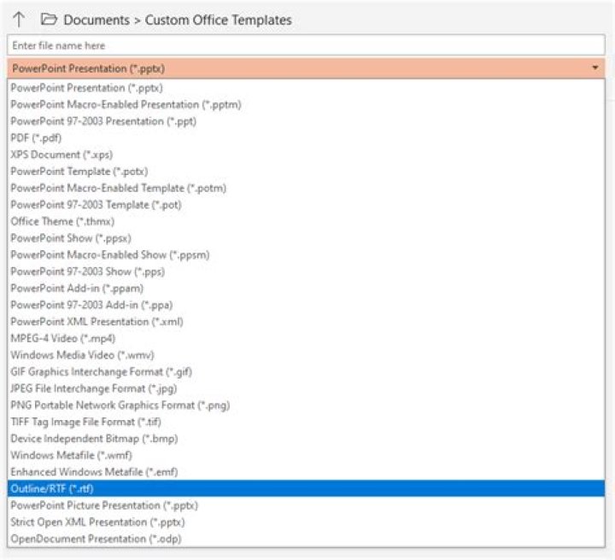Image resolution: width=615 pixels, height=560 pixels.
Task: Pick Strict Open XML Presentation (*.pptx)
Action: 306,522
